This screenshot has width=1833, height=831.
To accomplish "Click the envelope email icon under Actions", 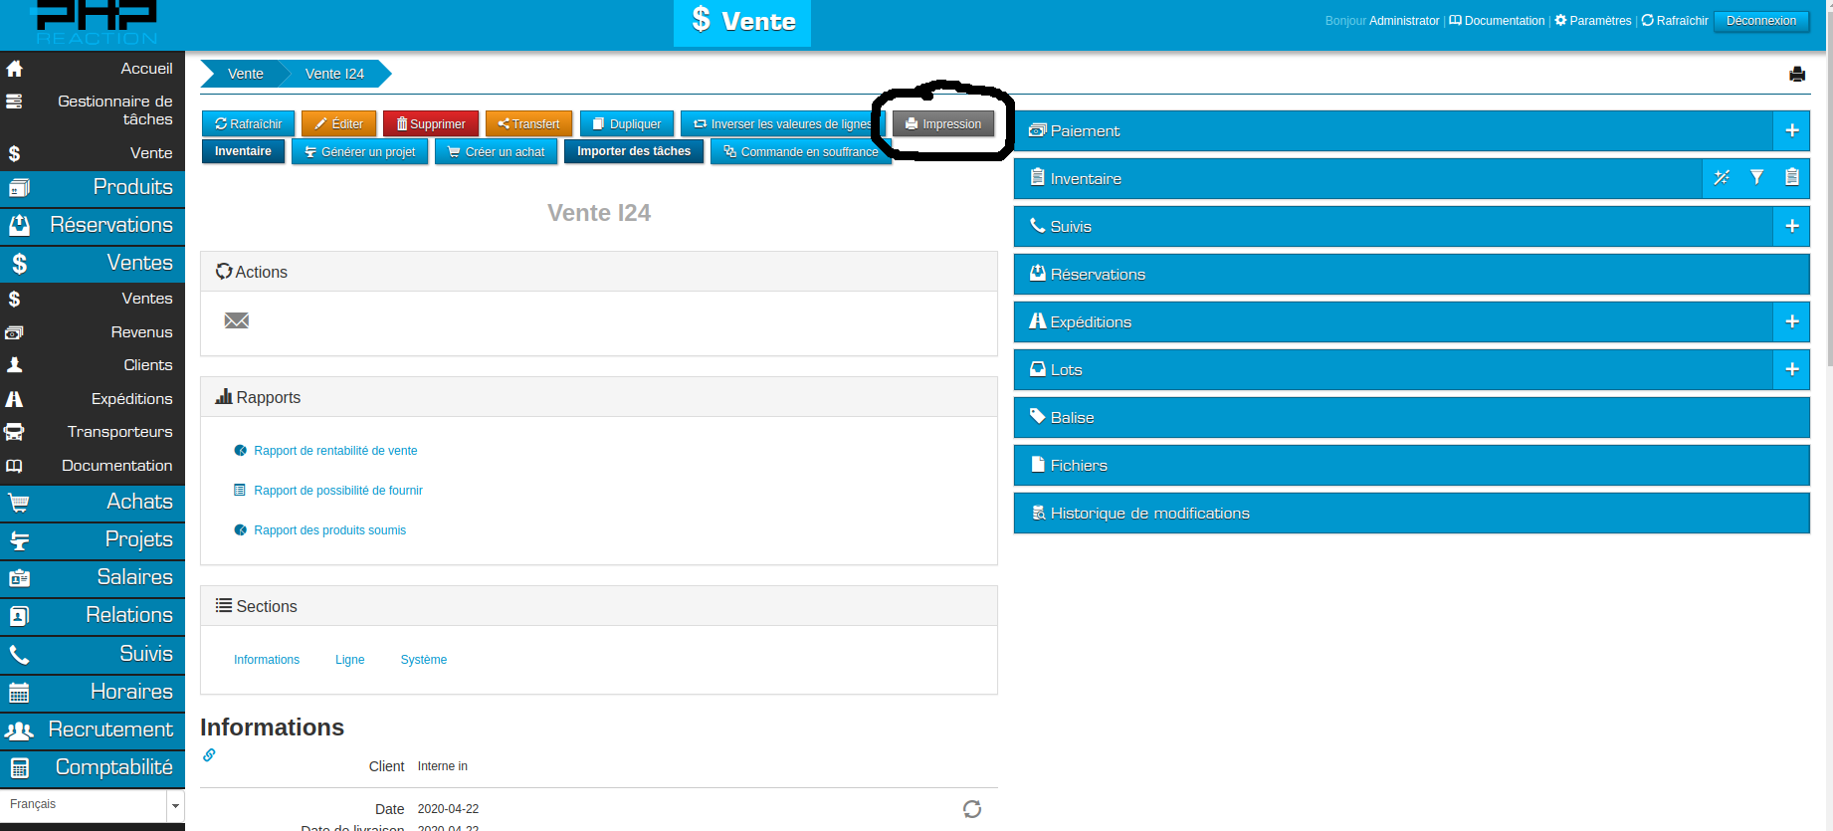I will (x=237, y=320).
